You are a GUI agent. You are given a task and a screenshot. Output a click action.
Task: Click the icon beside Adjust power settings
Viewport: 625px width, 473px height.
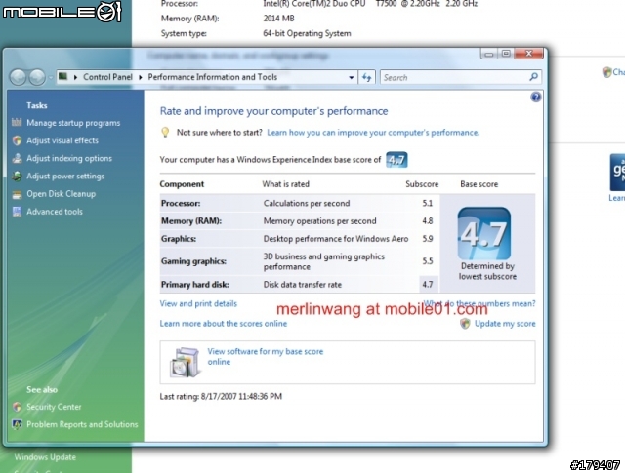click(17, 176)
